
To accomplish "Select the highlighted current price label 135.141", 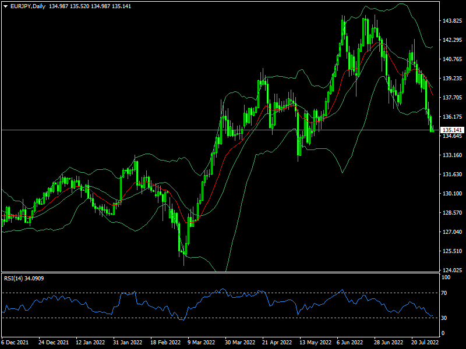I will pos(453,130).
